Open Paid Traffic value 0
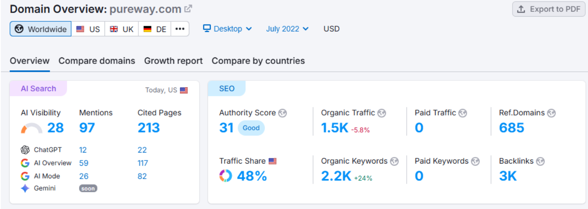The width and height of the screenshot is (588, 209). click(419, 128)
